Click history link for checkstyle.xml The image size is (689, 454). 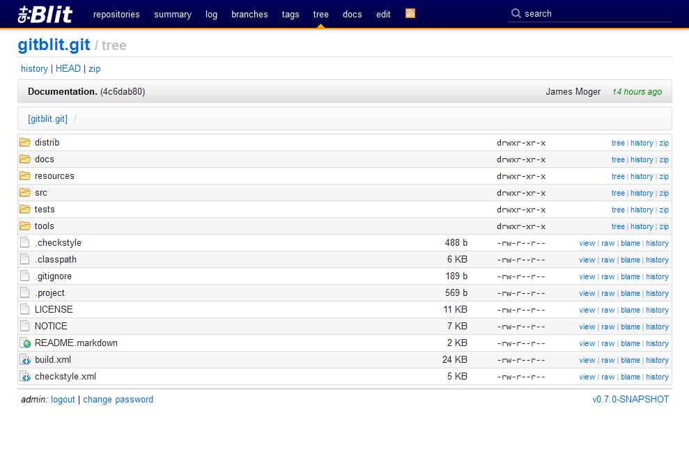point(658,376)
